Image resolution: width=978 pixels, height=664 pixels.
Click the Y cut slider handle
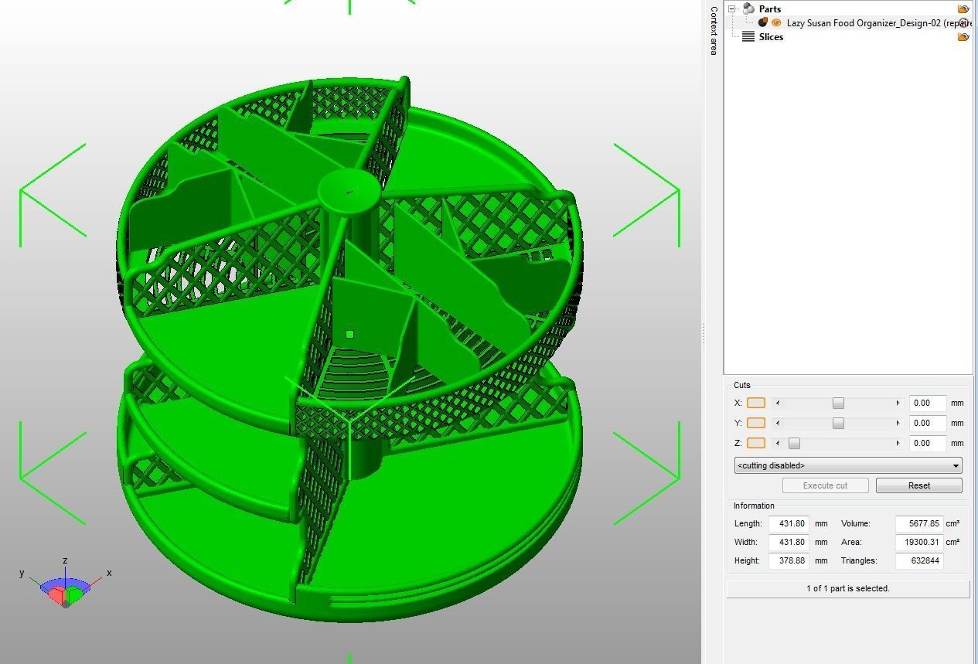click(x=838, y=423)
